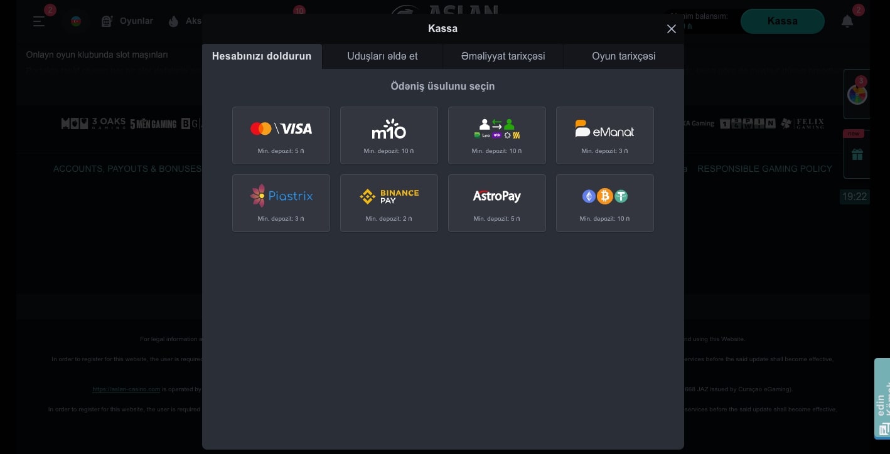
Task: Click the Felix Gaming provider logo
Action: pos(803,124)
